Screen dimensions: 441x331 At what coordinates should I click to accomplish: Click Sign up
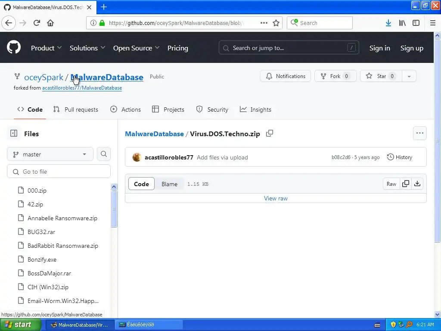point(412,48)
